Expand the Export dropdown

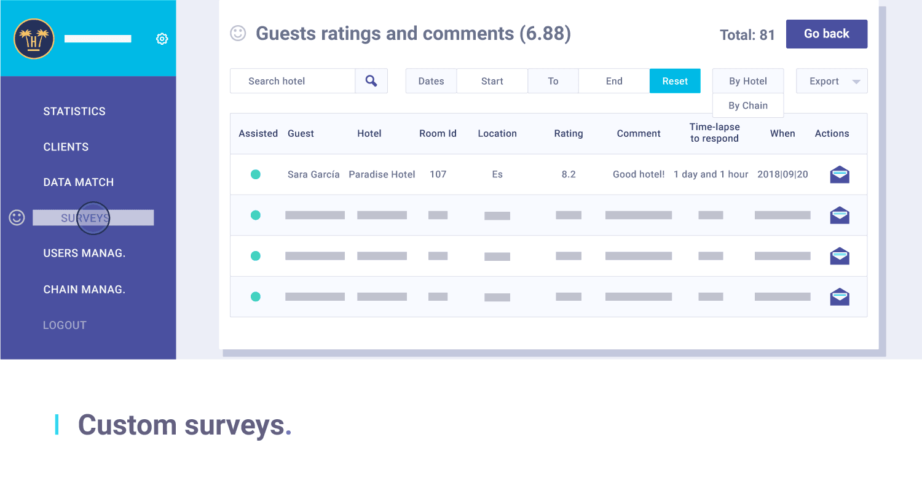831,80
